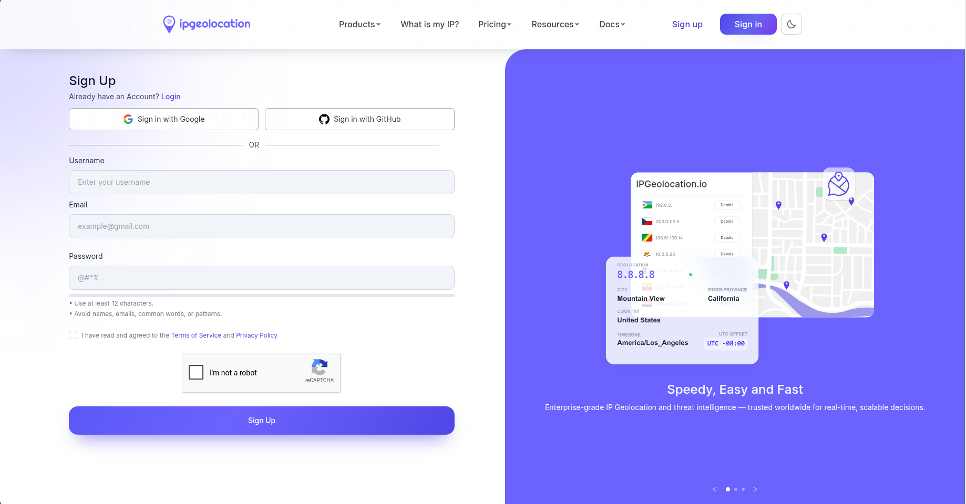Click the United States country value
The image size is (966, 504).
point(639,320)
